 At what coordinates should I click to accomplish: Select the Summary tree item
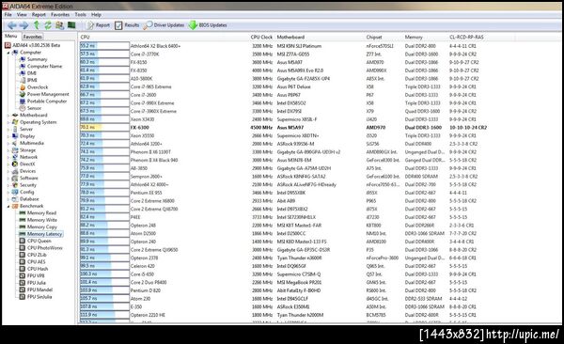click(x=34, y=59)
